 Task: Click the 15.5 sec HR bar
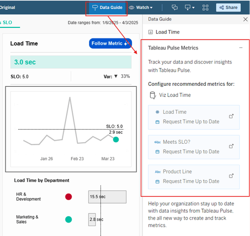click(107, 197)
